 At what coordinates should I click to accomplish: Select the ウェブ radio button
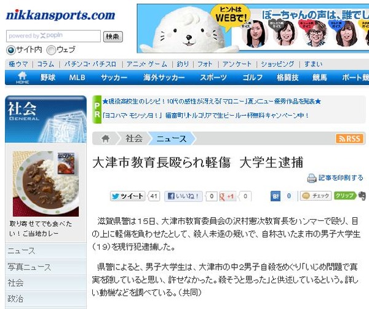pos(51,50)
